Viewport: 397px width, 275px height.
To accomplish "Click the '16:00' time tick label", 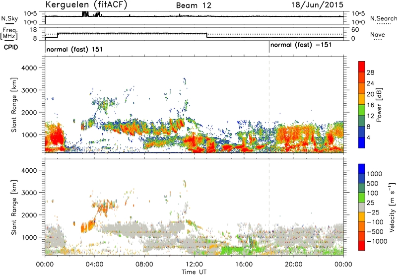I will [244, 265].
